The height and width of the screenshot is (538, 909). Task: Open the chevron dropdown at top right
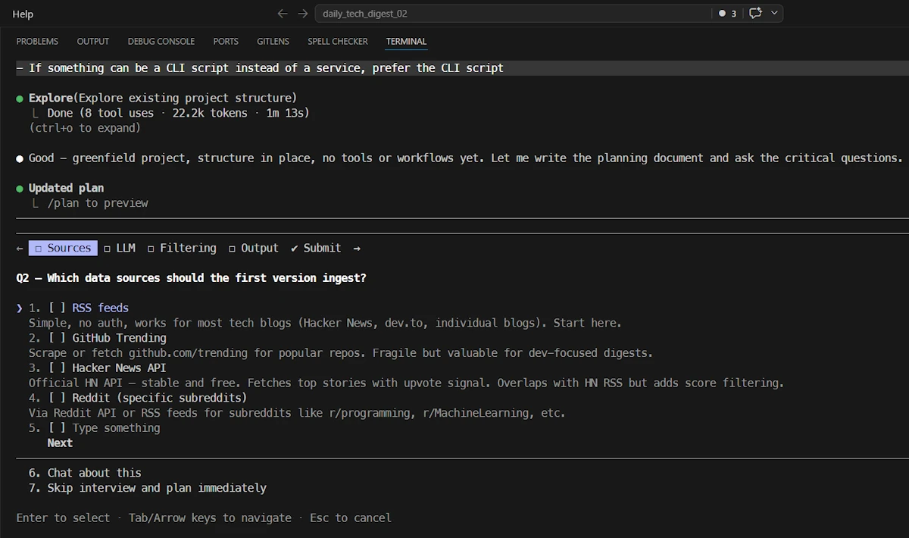point(773,13)
